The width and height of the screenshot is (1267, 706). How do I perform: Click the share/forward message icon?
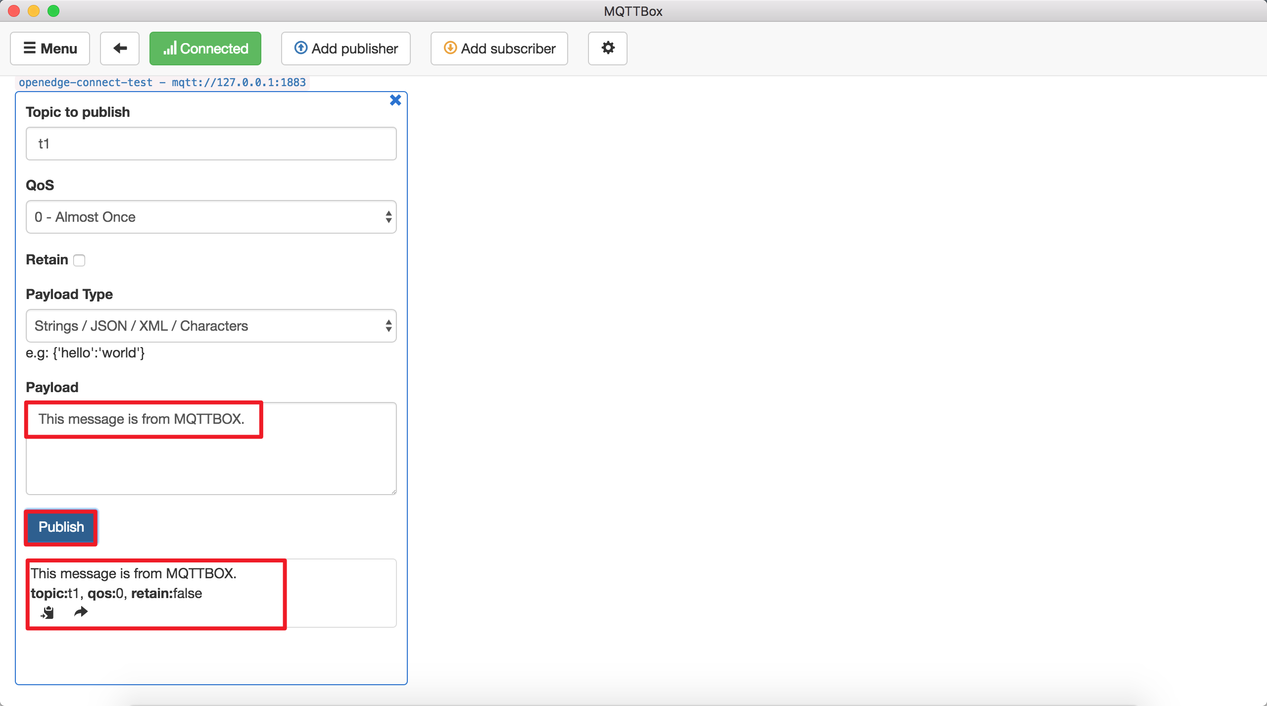(x=81, y=612)
